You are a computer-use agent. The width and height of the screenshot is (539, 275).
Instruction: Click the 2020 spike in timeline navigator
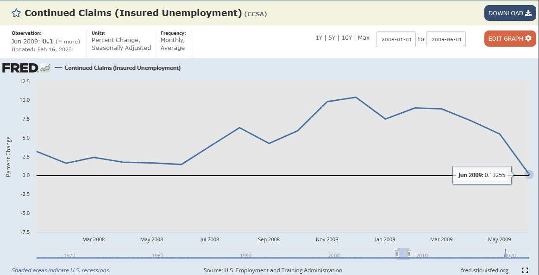click(505, 253)
